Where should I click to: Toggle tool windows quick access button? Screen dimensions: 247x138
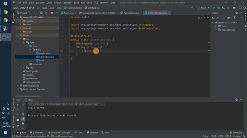pos(14,136)
